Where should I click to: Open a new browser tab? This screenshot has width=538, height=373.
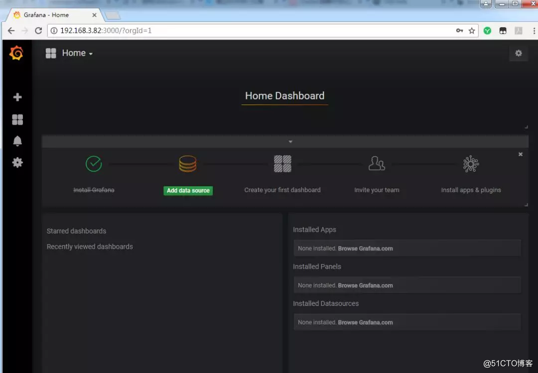(x=113, y=15)
